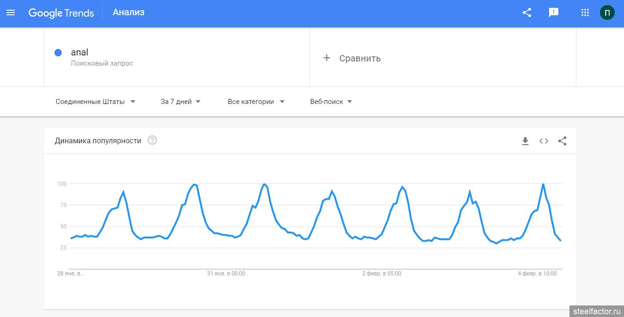Viewport: 624px width, 317px height.
Task: Open the Веб-поиск search type dropdown
Action: (x=331, y=102)
